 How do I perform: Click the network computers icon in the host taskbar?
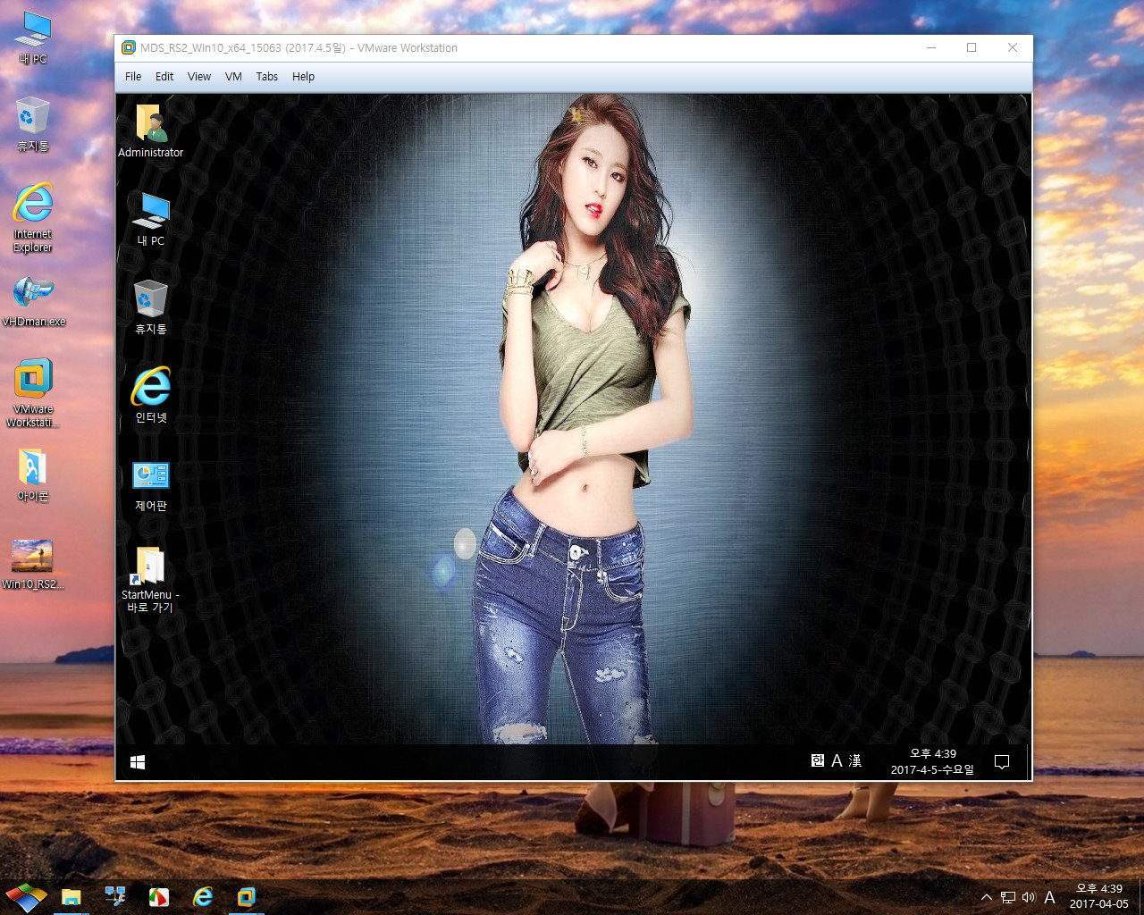tap(115, 896)
